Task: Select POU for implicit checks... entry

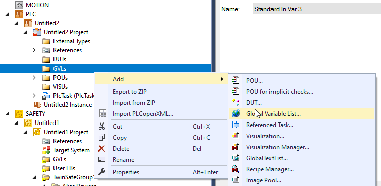Action: click(x=280, y=92)
